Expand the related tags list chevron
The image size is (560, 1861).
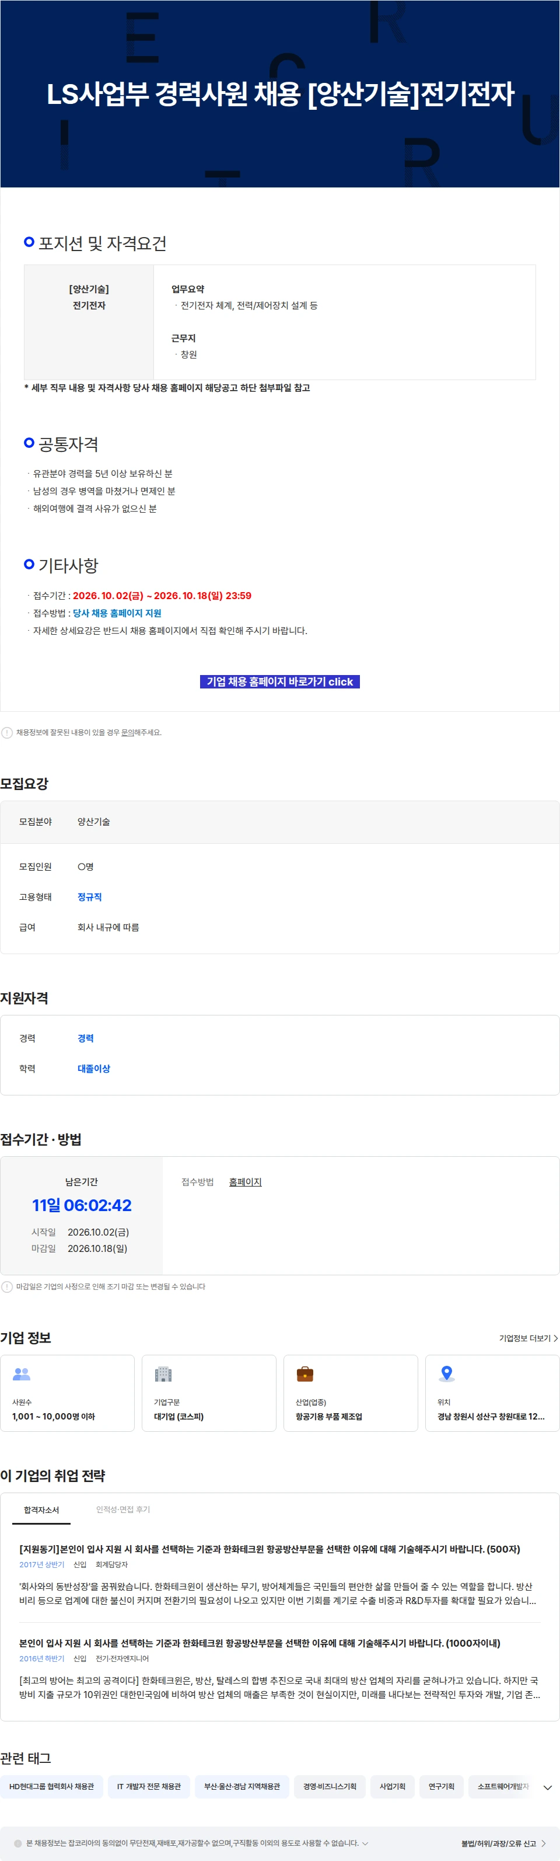click(548, 1787)
